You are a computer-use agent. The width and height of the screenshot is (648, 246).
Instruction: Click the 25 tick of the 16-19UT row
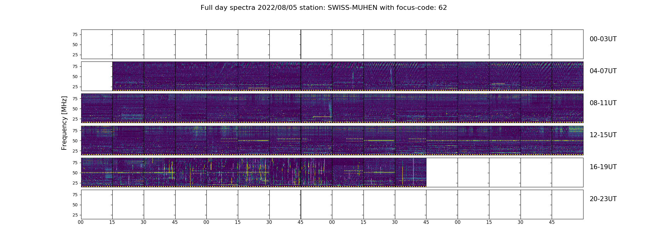click(x=75, y=183)
